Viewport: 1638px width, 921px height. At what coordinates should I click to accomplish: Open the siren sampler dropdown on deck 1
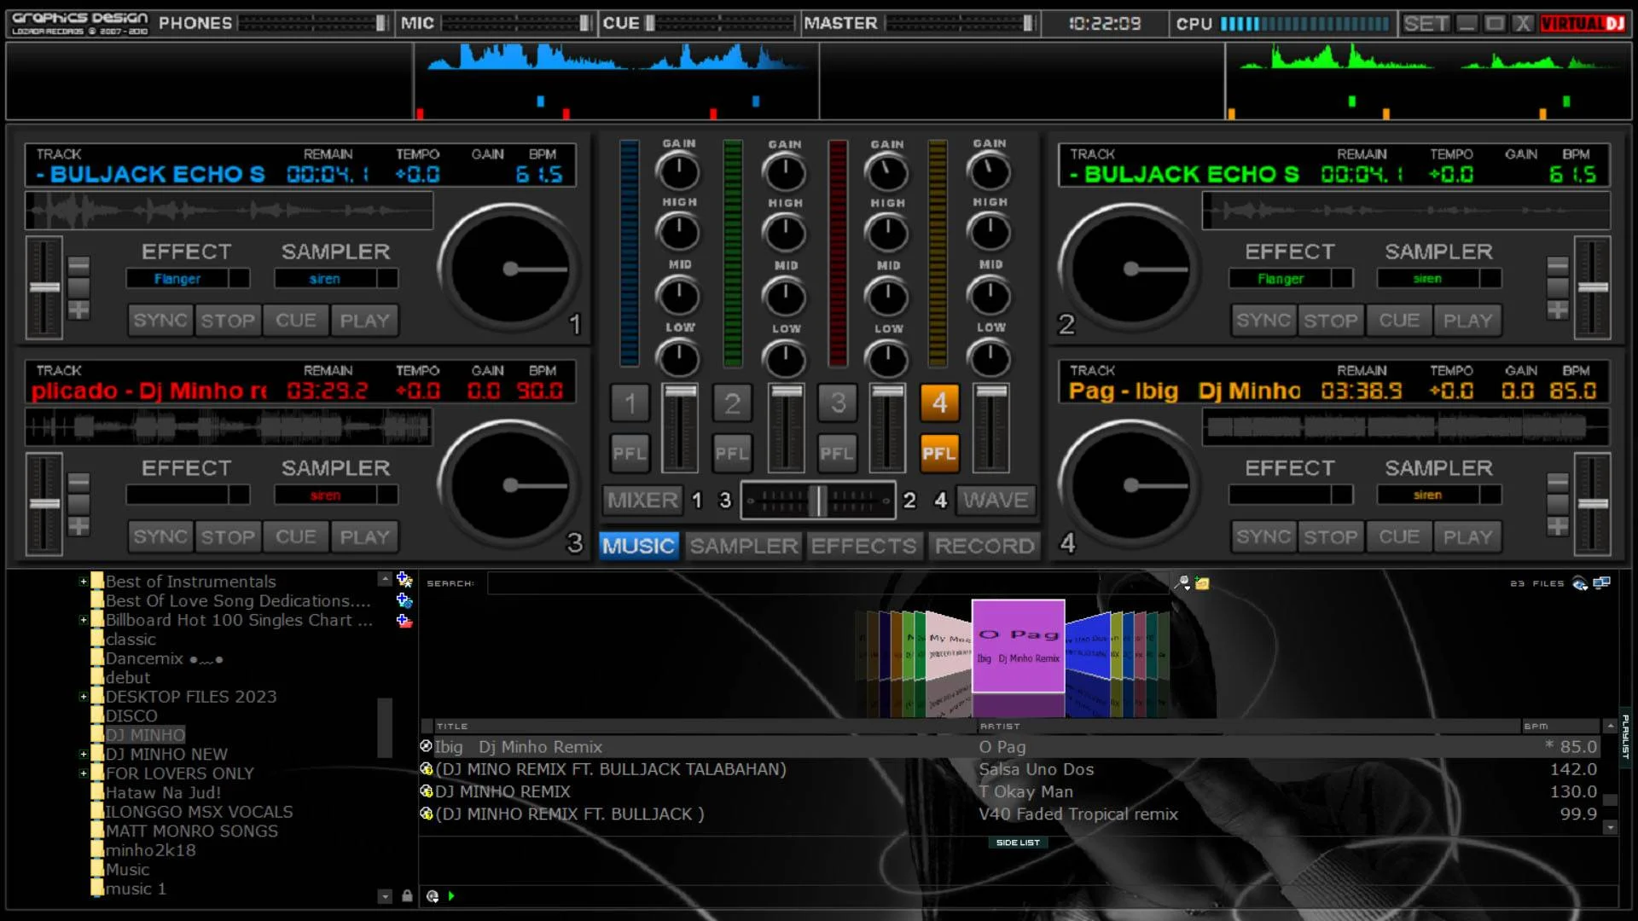[388, 279]
